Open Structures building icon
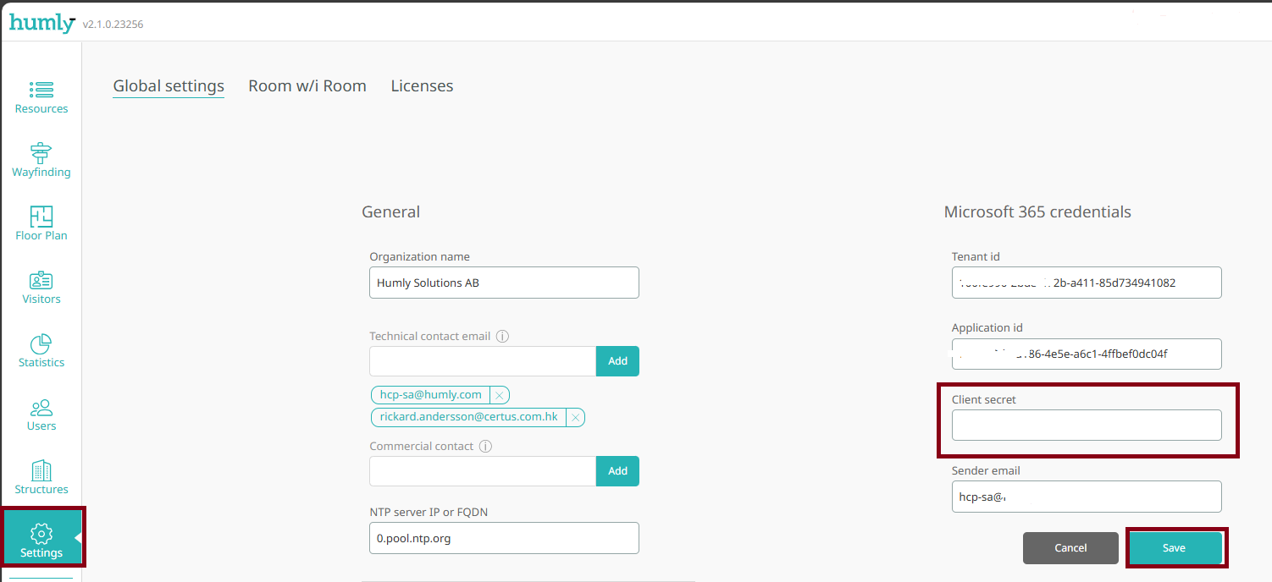Viewport: 1272px width, 582px height. click(x=41, y=471)
